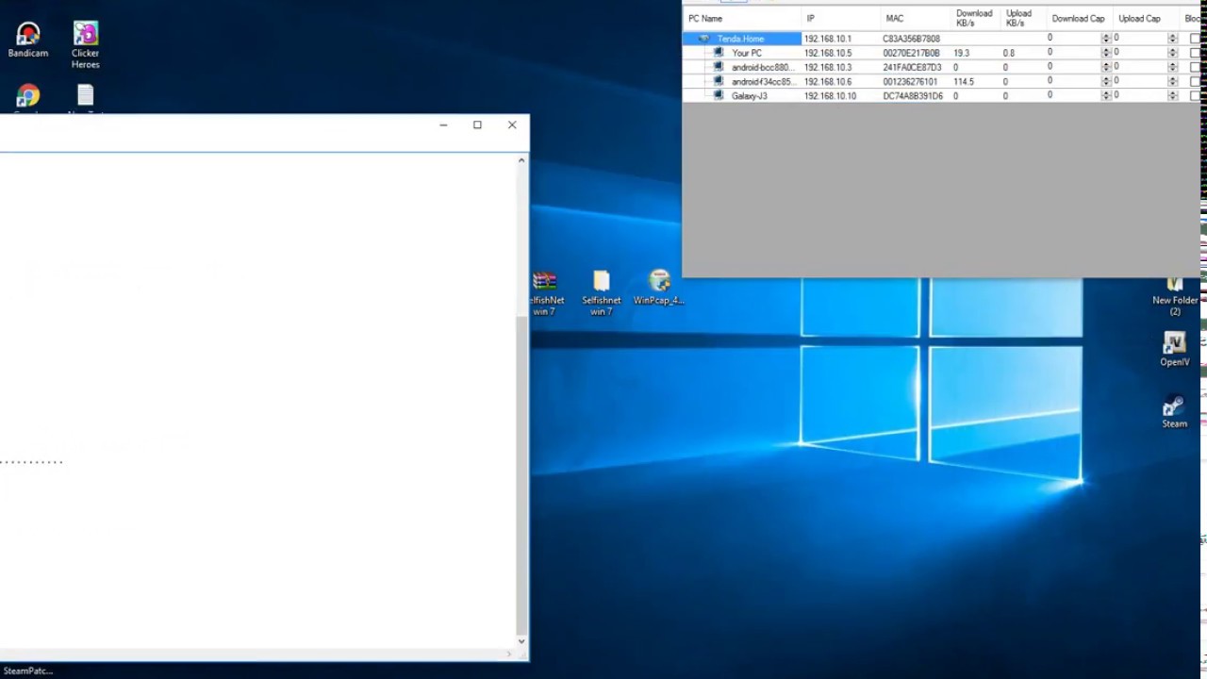Screen dimensions: 1207x679
Task: Select the Selfishnet win 7 folder icon
Action: (601, 293)
